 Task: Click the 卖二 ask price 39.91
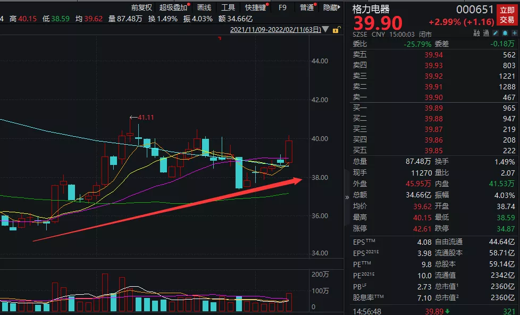pyautogui.click(x=433, y=87)
